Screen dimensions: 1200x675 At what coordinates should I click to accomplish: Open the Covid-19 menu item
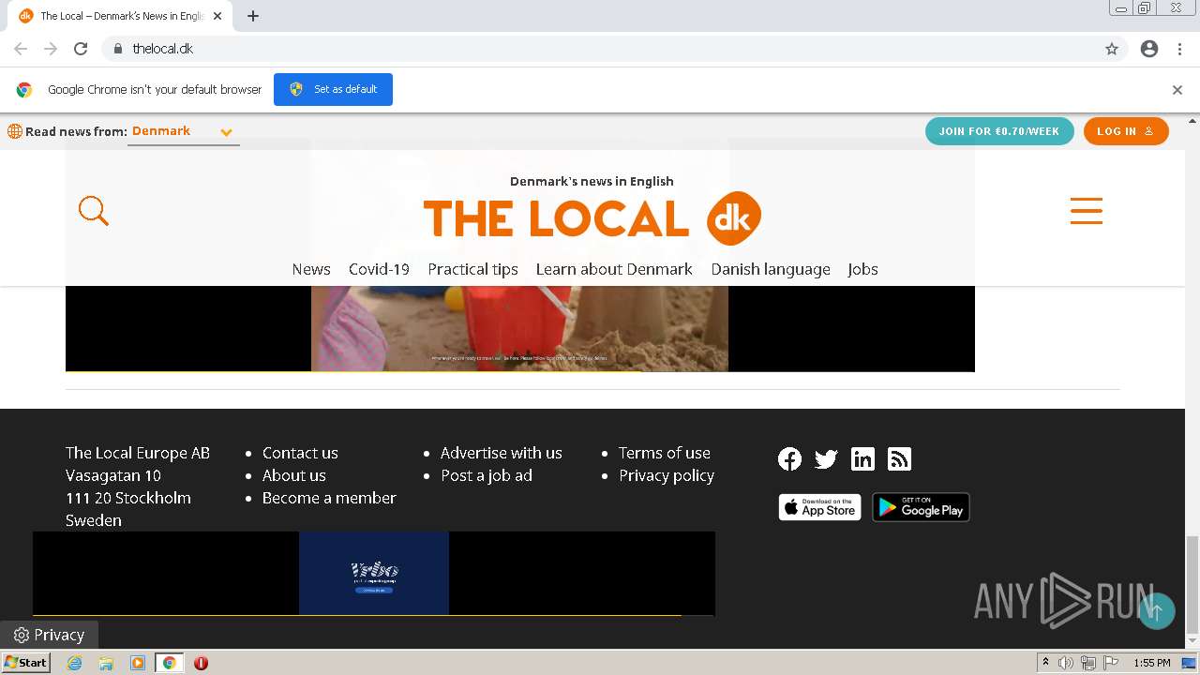pyautogui.click(x=379, y=269)
